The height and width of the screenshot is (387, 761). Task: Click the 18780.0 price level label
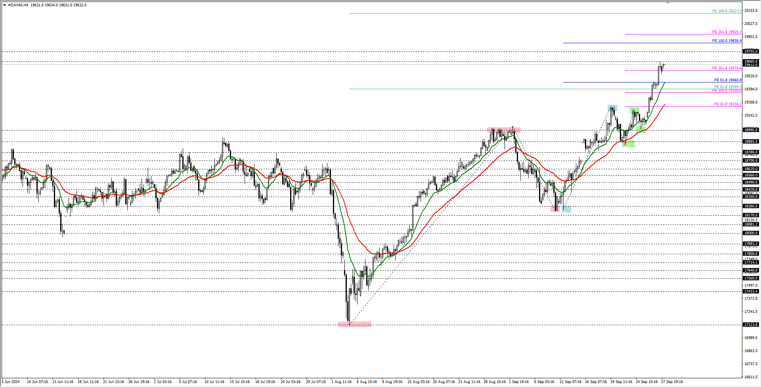click(x=751, y=152)
